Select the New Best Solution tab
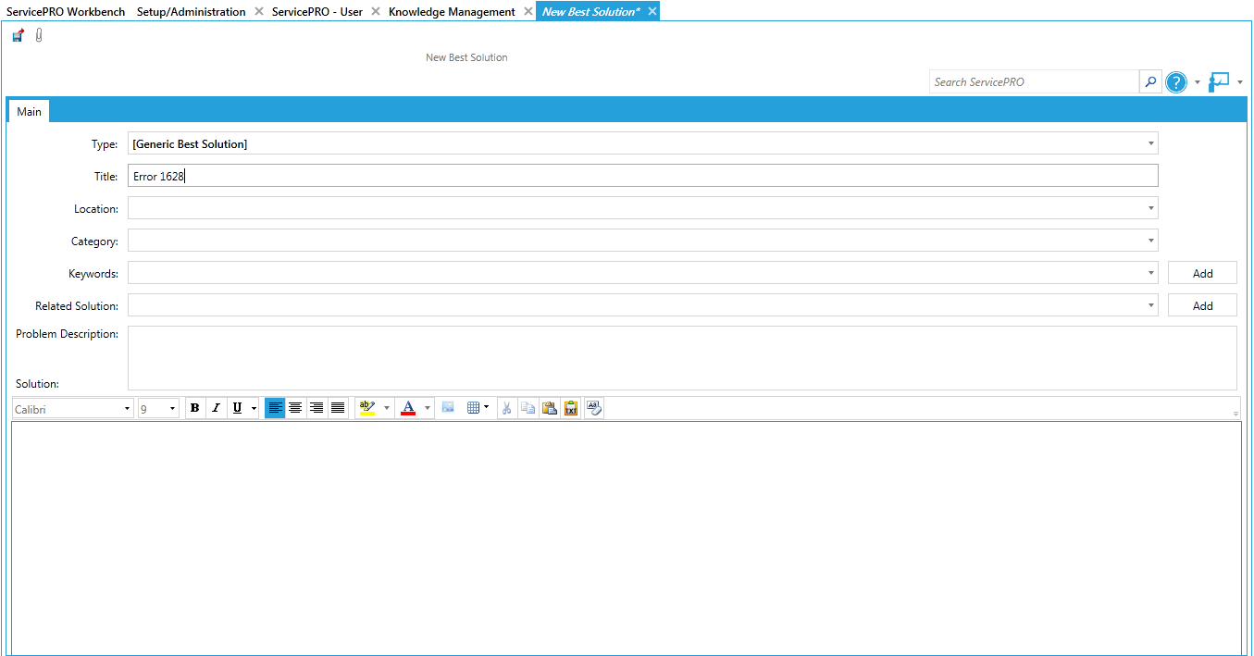 [x=591, y=11]
